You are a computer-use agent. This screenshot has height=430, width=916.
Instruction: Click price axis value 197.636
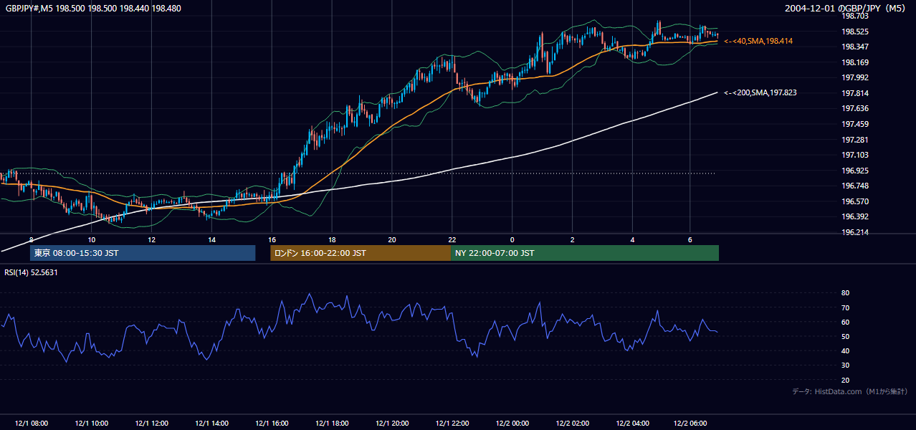(x=855, y=109)
